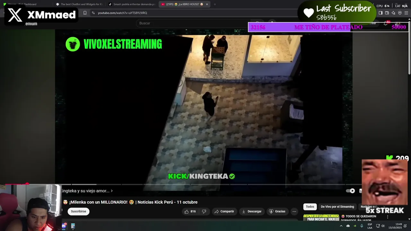Click the youtube.com address bar URL

point(122,13)
